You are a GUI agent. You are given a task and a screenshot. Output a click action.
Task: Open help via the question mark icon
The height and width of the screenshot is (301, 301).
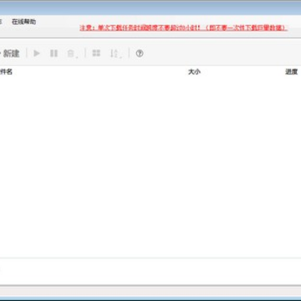140,54
